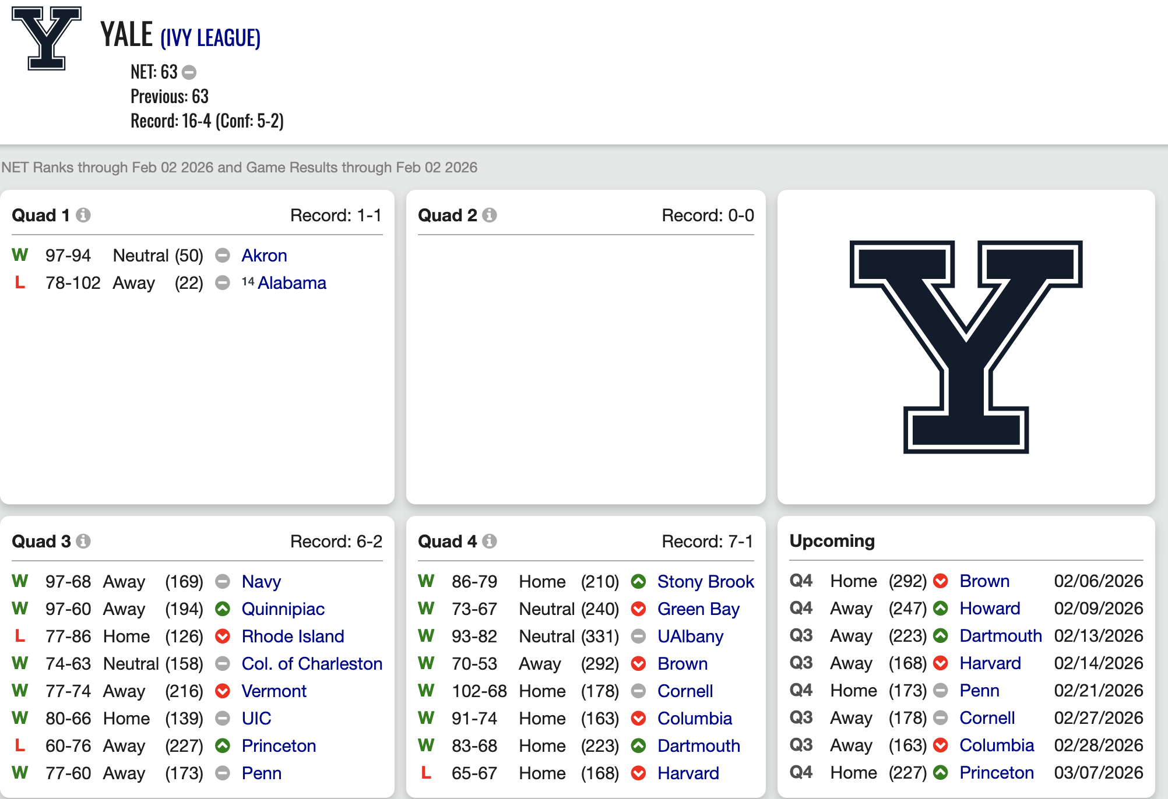The height and width of the screenshot is (799, 1168).
Task: Open Howard in the Upcoming list
Action: pyautogui.click(x=990, y=609)
